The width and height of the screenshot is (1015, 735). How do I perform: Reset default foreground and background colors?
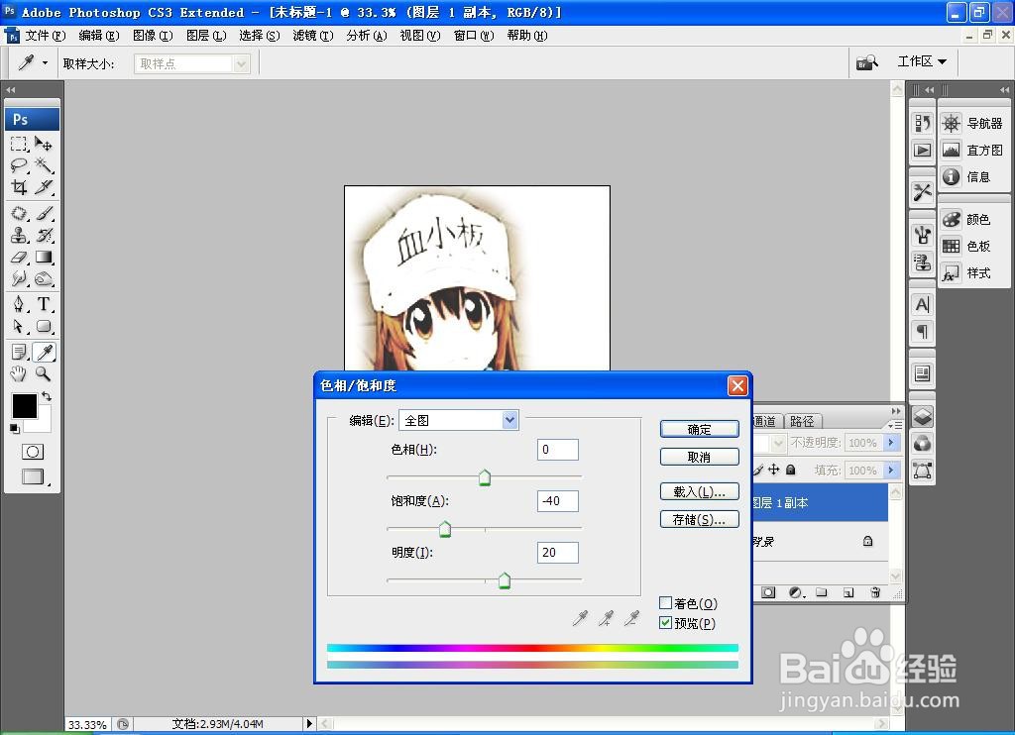point(14,428)
